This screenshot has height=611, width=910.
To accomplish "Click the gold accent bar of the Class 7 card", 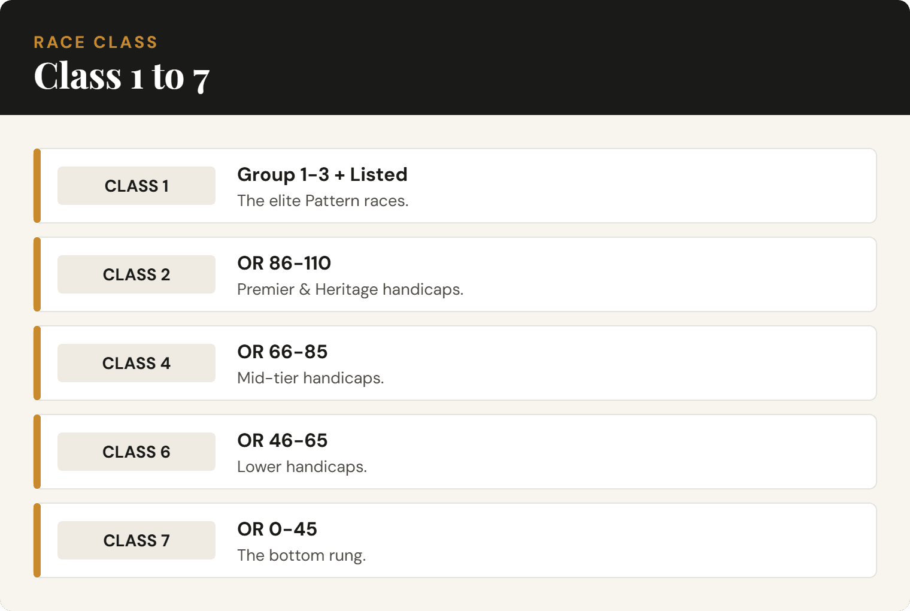I will pyautogui.click(x=37, y=540).
